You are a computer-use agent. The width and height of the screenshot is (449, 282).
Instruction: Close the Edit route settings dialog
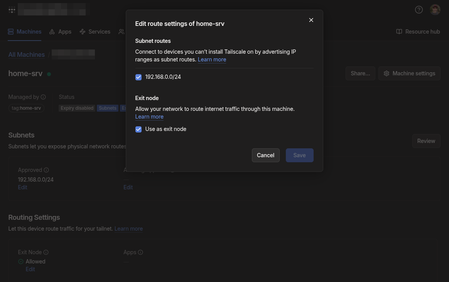tap(311, 20)
